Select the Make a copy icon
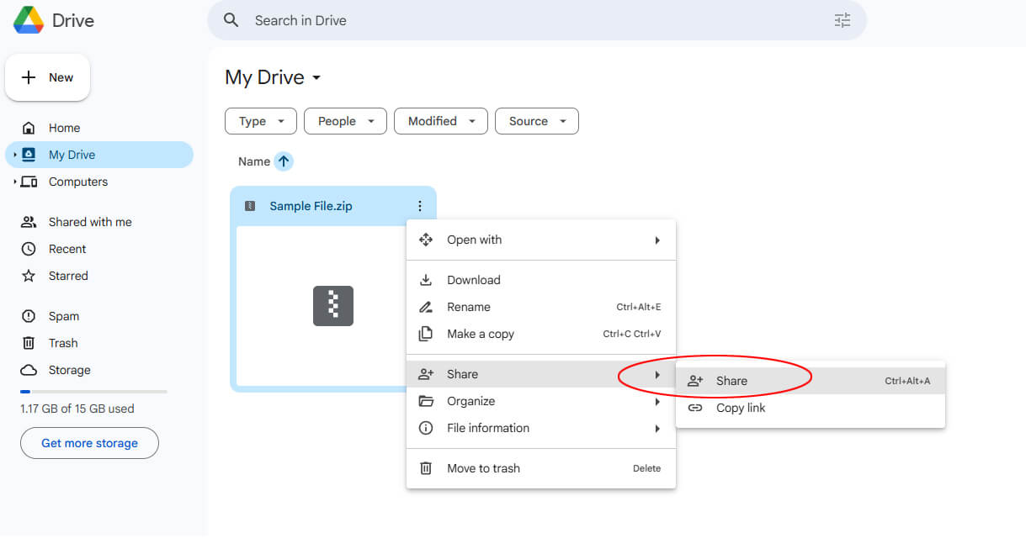 (x=428, y=333)
